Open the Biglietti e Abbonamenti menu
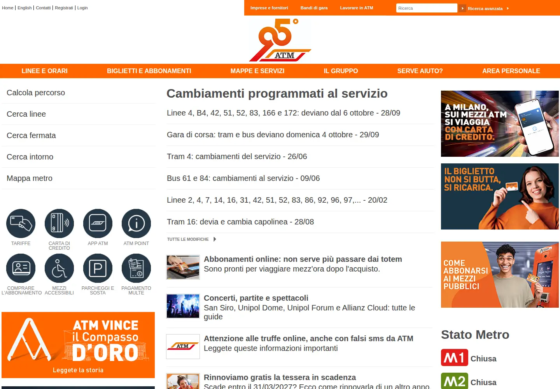This screenshot has width=560, height=389. tap(149, 71)
